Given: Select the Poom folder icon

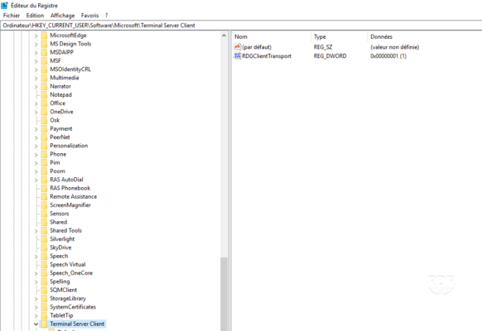Looking at the screenshot, I should click(44, 171).
